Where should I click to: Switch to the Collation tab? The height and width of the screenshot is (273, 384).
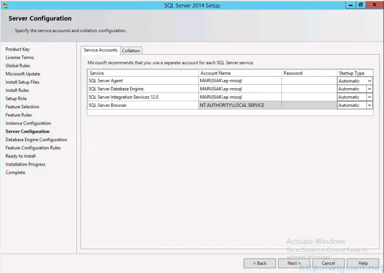(131, 51)
